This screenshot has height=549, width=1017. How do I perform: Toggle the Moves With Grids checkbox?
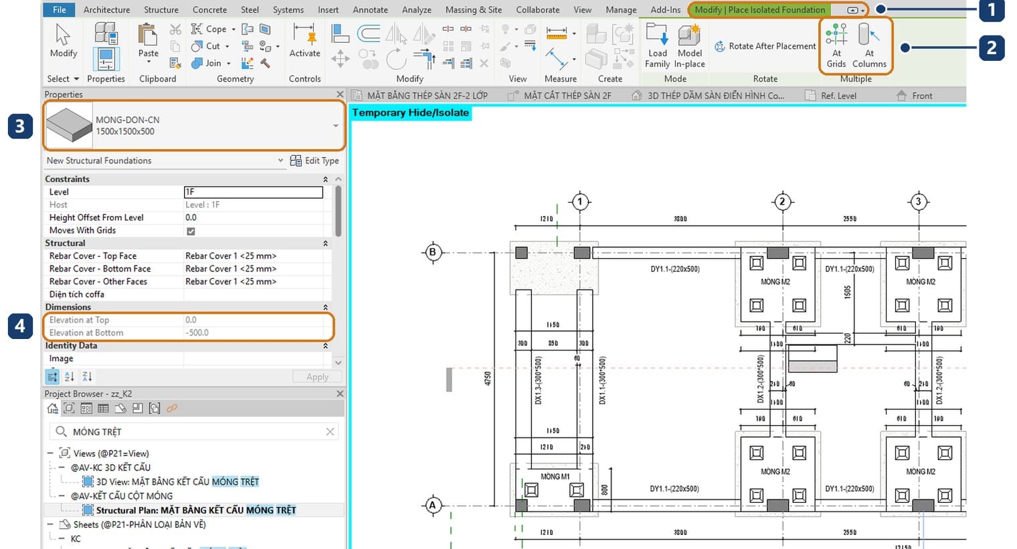click(x=191, y=231)
